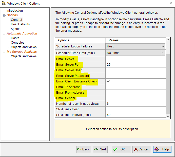Click the SRM Link - Host value field
175x157 pixels.
coord(135,109)
